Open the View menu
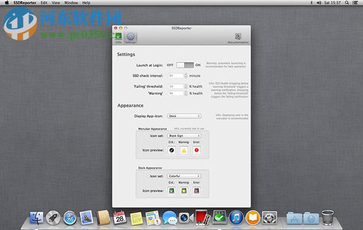This screenshot has height=230, width=363. [56, 3]
